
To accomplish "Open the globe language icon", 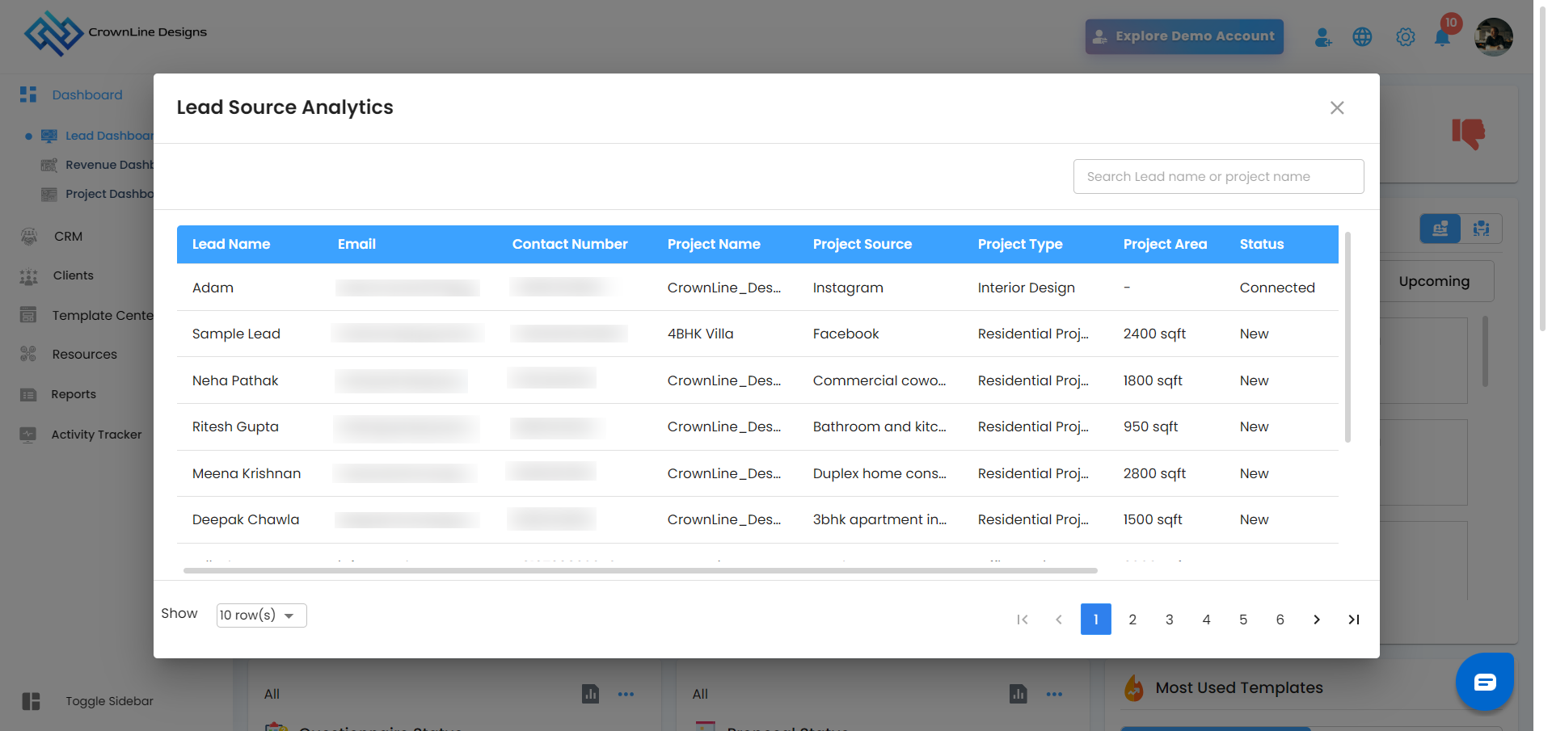I will [1363, 37].
